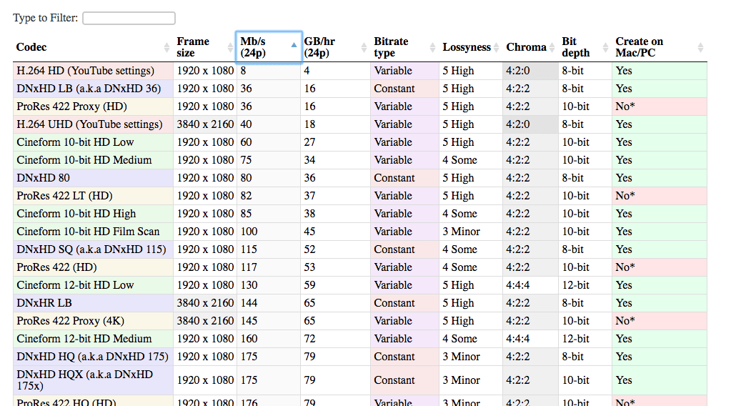Screen dimensions: 741x406
Task: Click the Frame size column sort arrows
Action: pyautogui.click(x=230, y=47)
